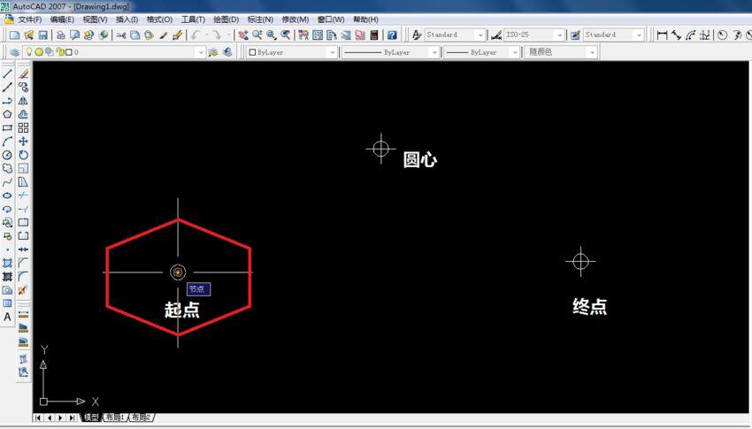The width and height of the screenshot is (752, 429).
Task: Select the Copy object tool
Action: (x=23, y=88)
